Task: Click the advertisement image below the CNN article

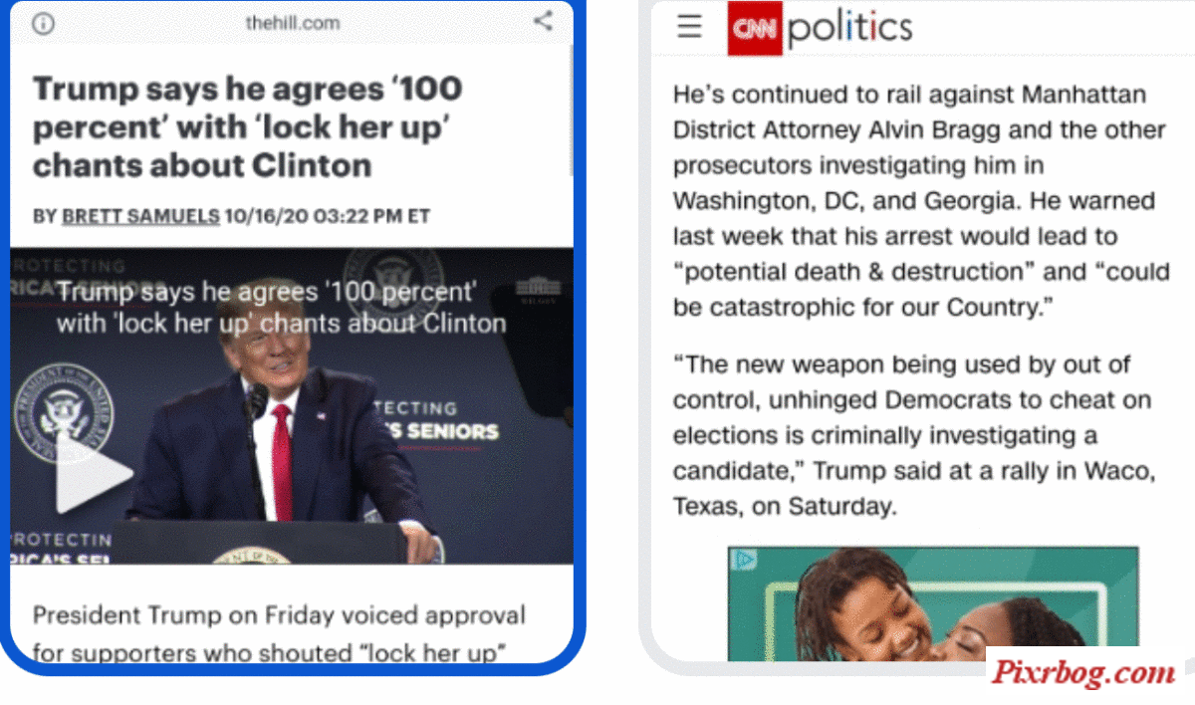Action: pos(932,603)
